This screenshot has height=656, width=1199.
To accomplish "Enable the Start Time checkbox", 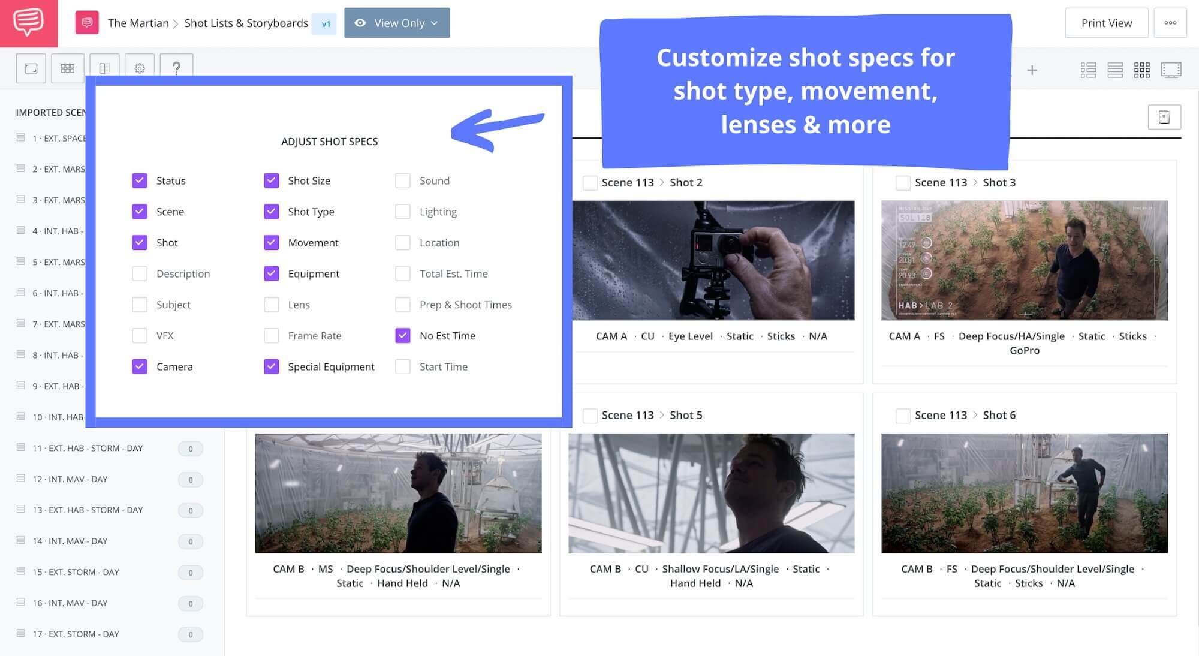I will pyautogui.click(x=403, y=366).
